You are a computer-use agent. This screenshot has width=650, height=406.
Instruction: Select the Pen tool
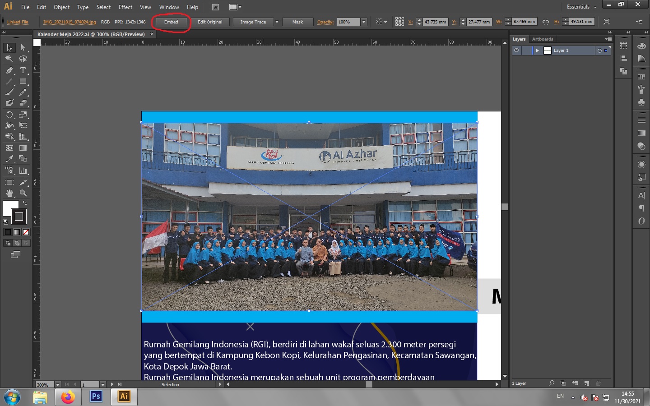[x=9, y=70]
